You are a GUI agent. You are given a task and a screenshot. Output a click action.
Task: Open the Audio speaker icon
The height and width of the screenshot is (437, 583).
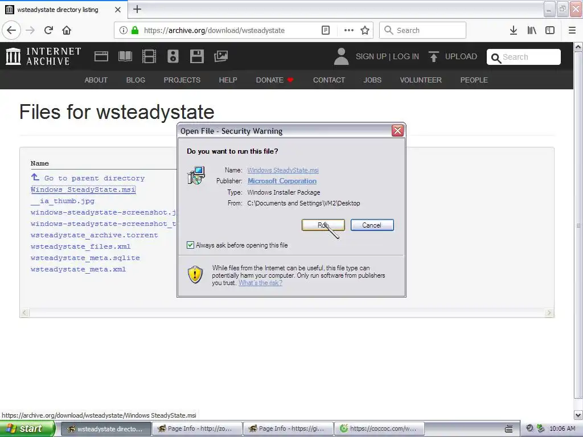click(x=173, y=56)
